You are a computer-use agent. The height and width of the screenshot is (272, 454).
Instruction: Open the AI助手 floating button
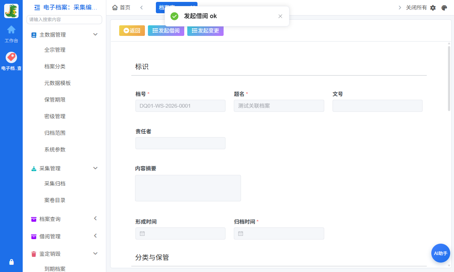tap(441, 253)
